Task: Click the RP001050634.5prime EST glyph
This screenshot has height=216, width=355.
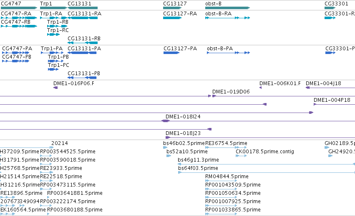Action: point(221,197)
